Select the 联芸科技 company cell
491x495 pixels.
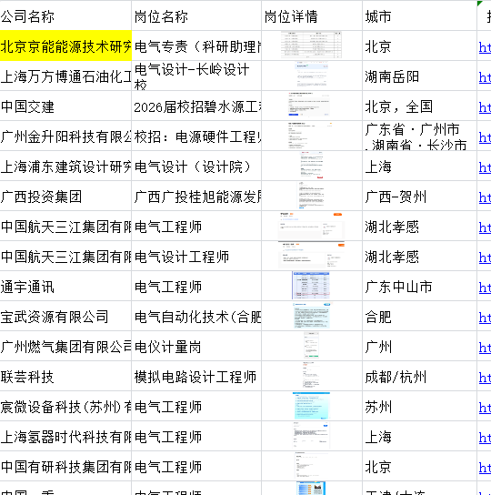point(65,376)
